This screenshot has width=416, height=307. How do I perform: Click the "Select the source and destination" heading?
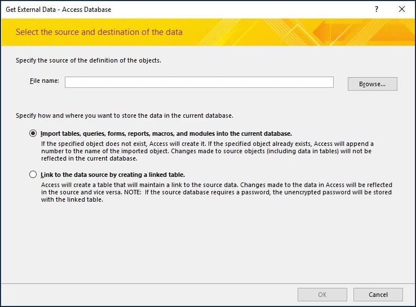tap(99, 32)
